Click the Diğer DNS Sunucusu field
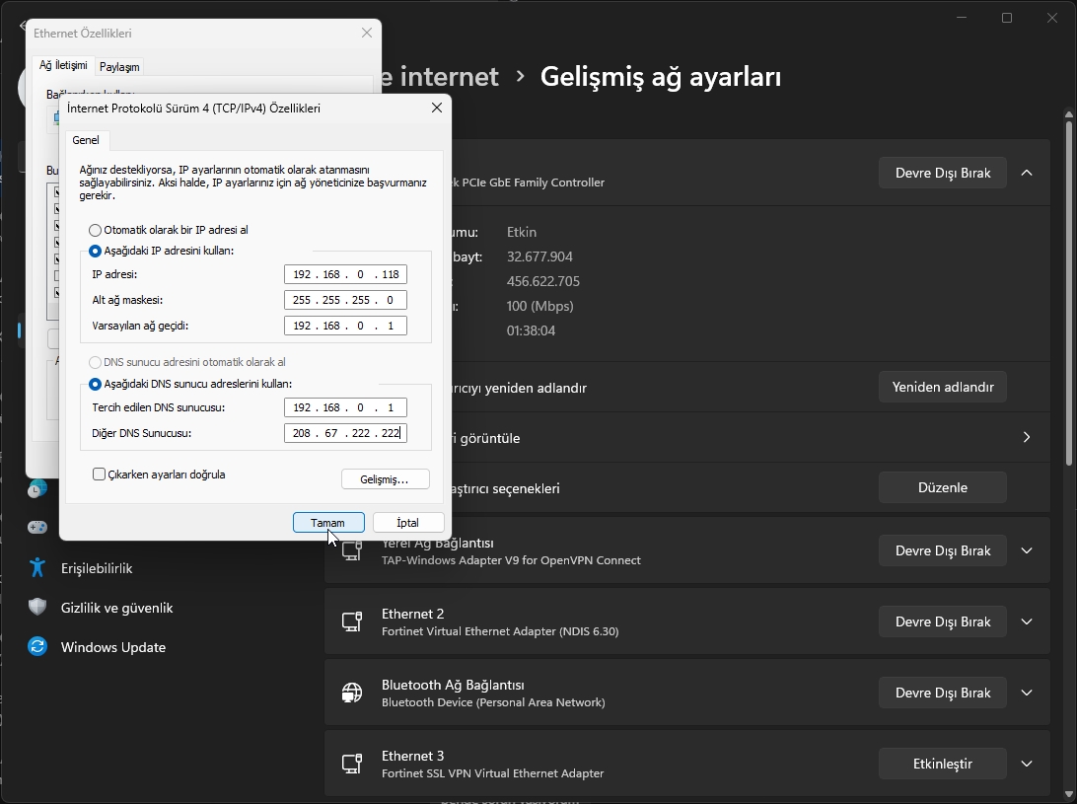This screenshot has width=1077, height=804. [344, 433]
